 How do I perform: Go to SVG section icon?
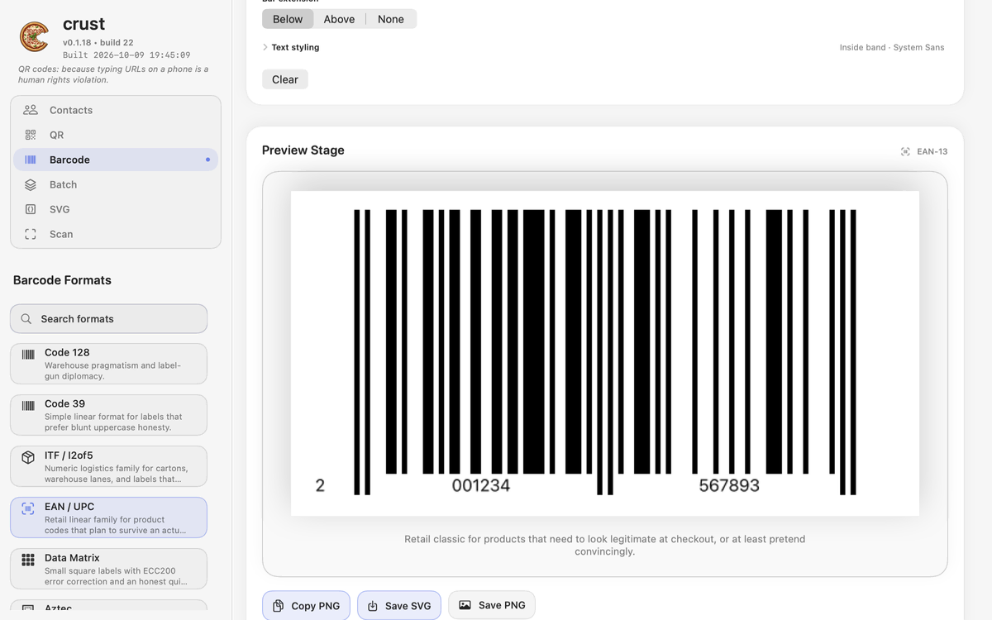[31, 209]
